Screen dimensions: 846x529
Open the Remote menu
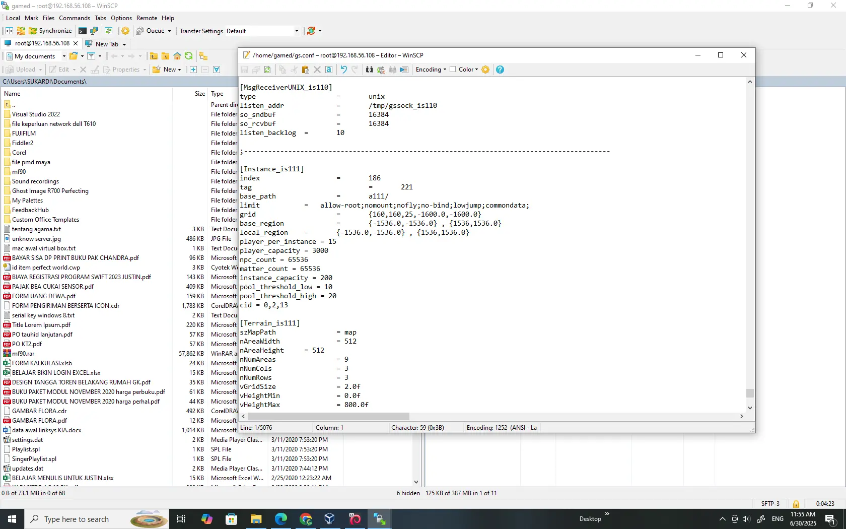pos(147,18)
